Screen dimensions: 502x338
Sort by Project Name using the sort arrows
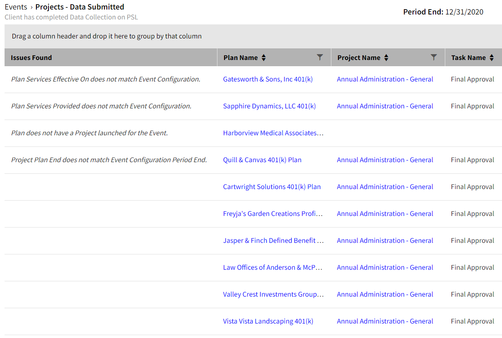pos(386,58)
